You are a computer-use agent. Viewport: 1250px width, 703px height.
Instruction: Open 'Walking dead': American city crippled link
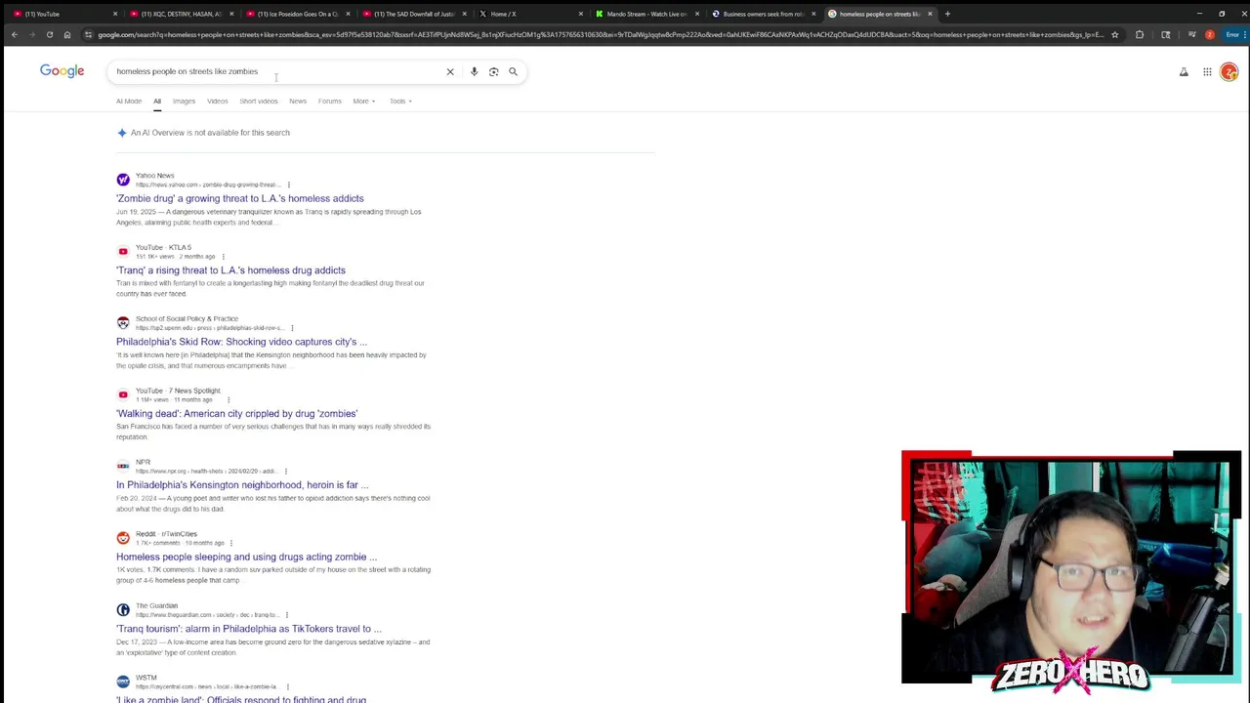[236, 414]
